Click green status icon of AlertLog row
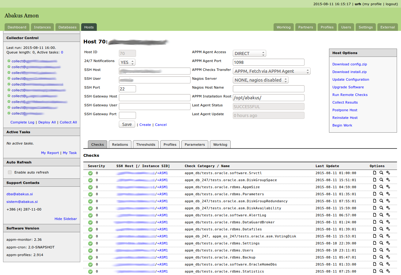The image size is (401, 275). [x=90, y=215]
